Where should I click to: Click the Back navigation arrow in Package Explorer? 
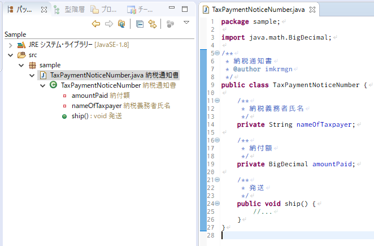click(96, 24)
